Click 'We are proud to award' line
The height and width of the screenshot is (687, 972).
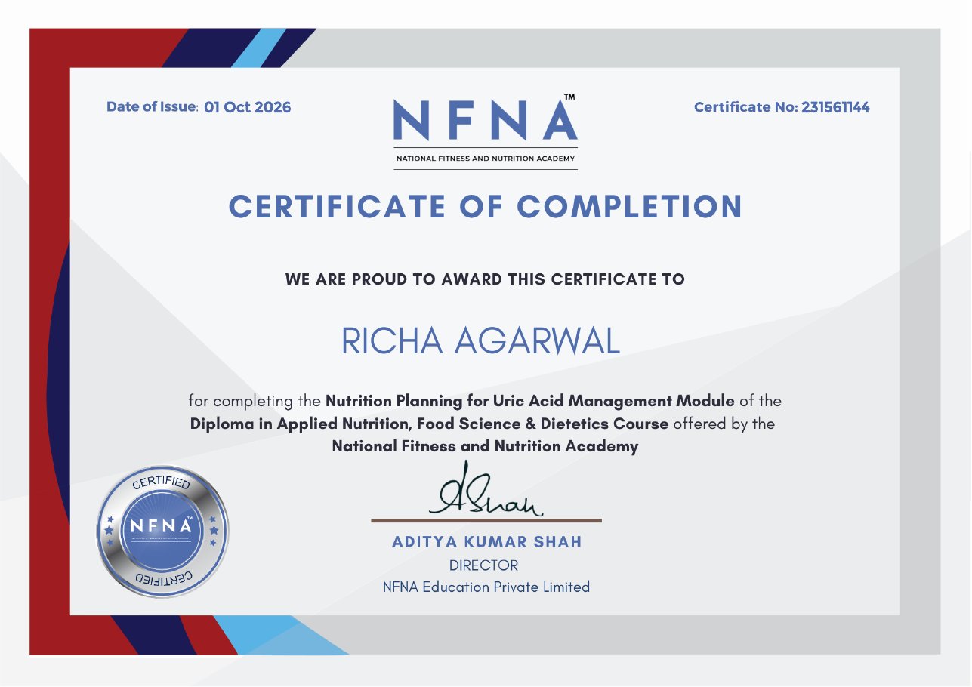pos(485,279)
